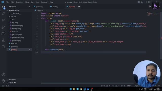
Task: Open ground.png in explorer
Action: [17, 35]
